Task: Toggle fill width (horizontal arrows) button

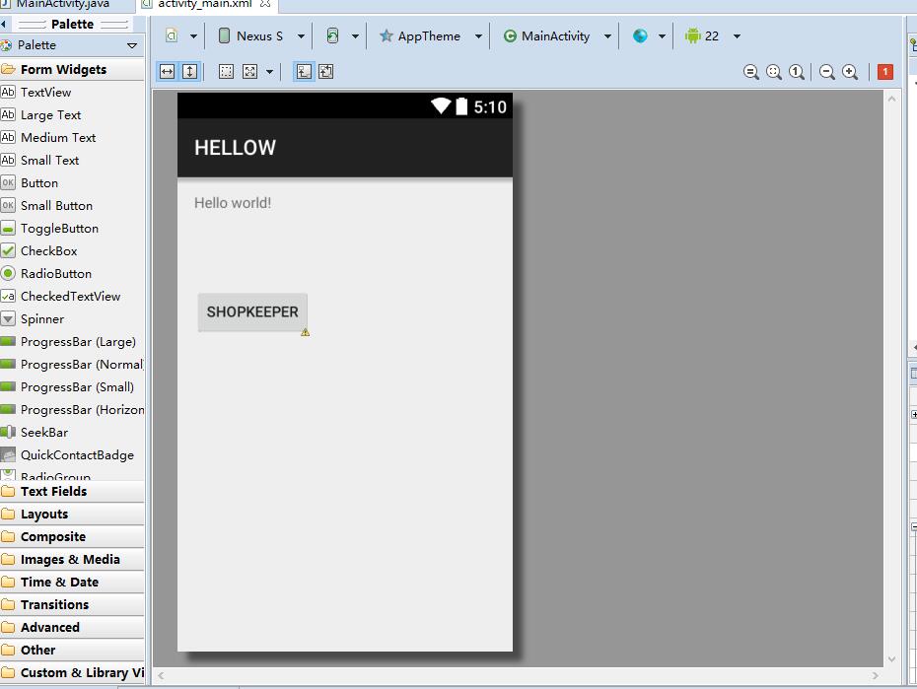Action: click(168, 72)
